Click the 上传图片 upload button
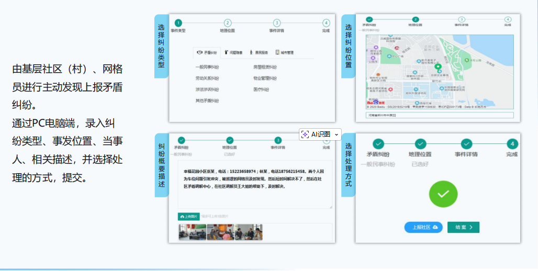 click(x=188, y=217)
